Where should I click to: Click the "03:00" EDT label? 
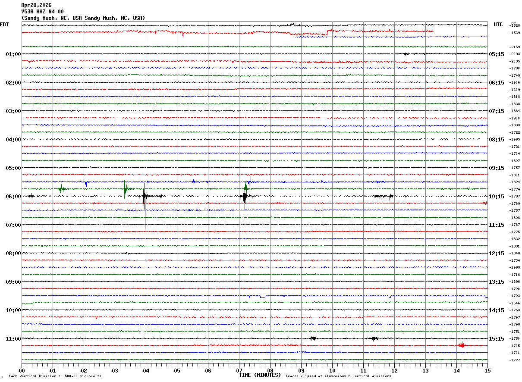point(13,111)
